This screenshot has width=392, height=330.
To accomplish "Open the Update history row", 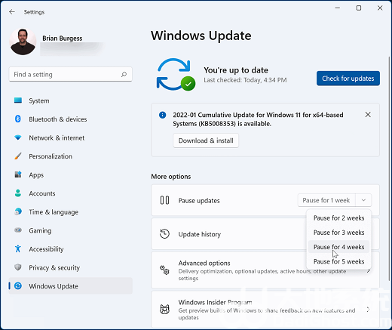I will (265, 234).
